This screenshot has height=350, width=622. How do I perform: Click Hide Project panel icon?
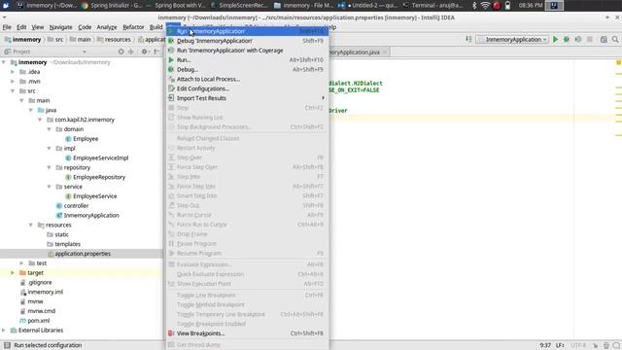pyautogui.click(x=156, y=52)
